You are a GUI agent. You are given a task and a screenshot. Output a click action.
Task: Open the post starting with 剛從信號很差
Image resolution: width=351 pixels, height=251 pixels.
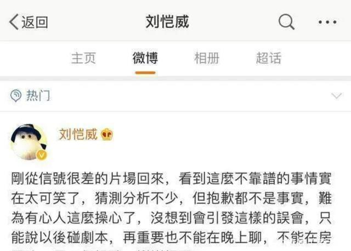(171, 209)
